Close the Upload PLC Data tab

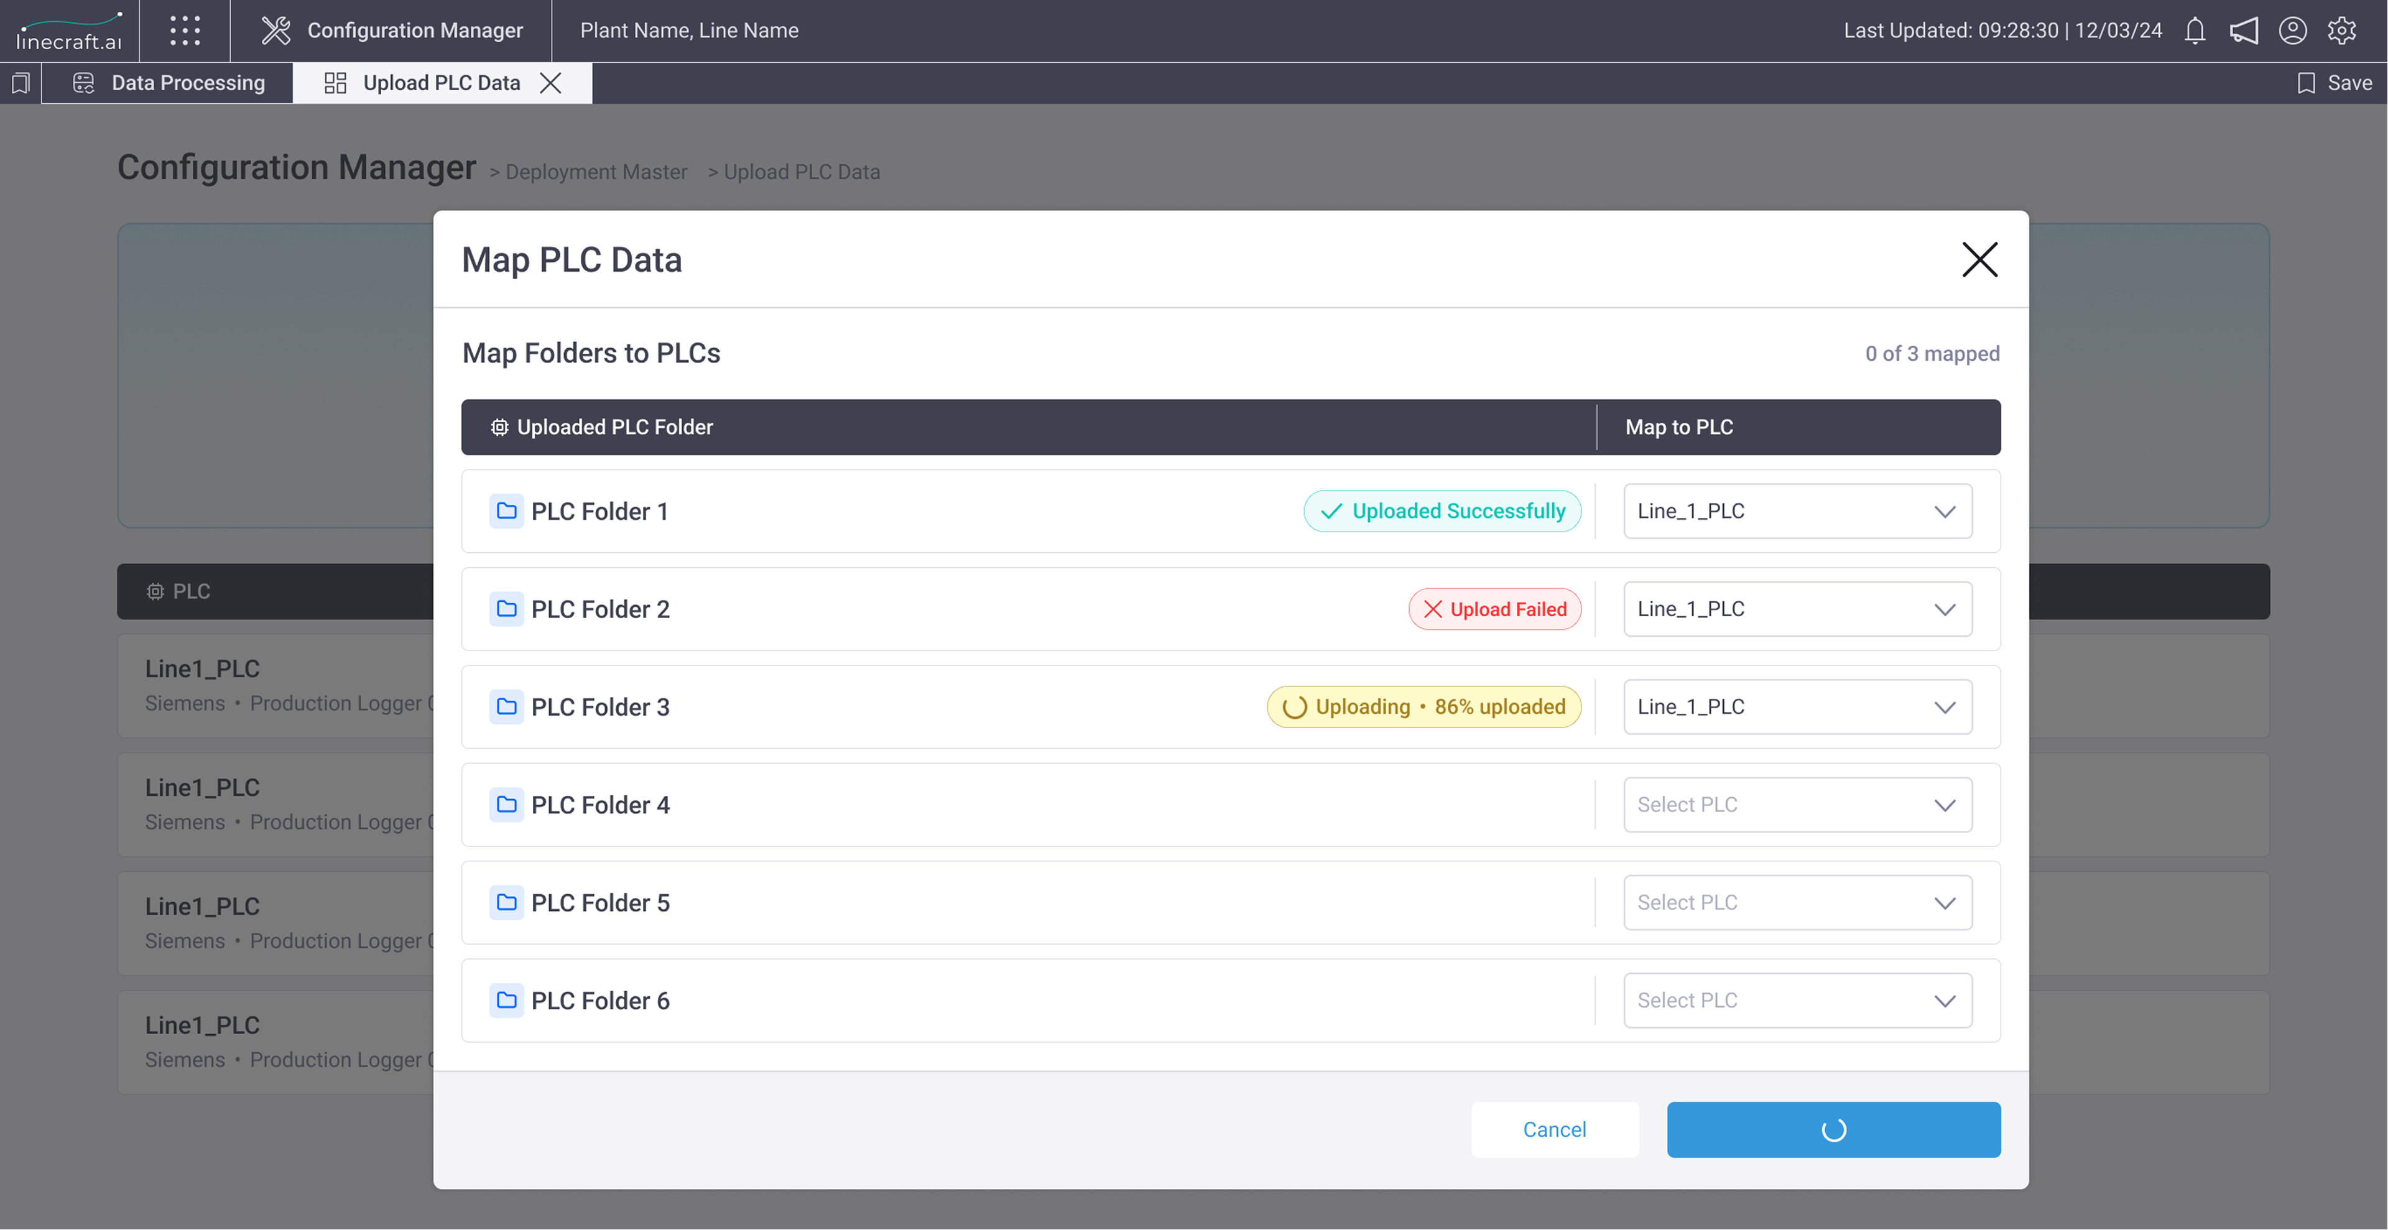(550, 83)
